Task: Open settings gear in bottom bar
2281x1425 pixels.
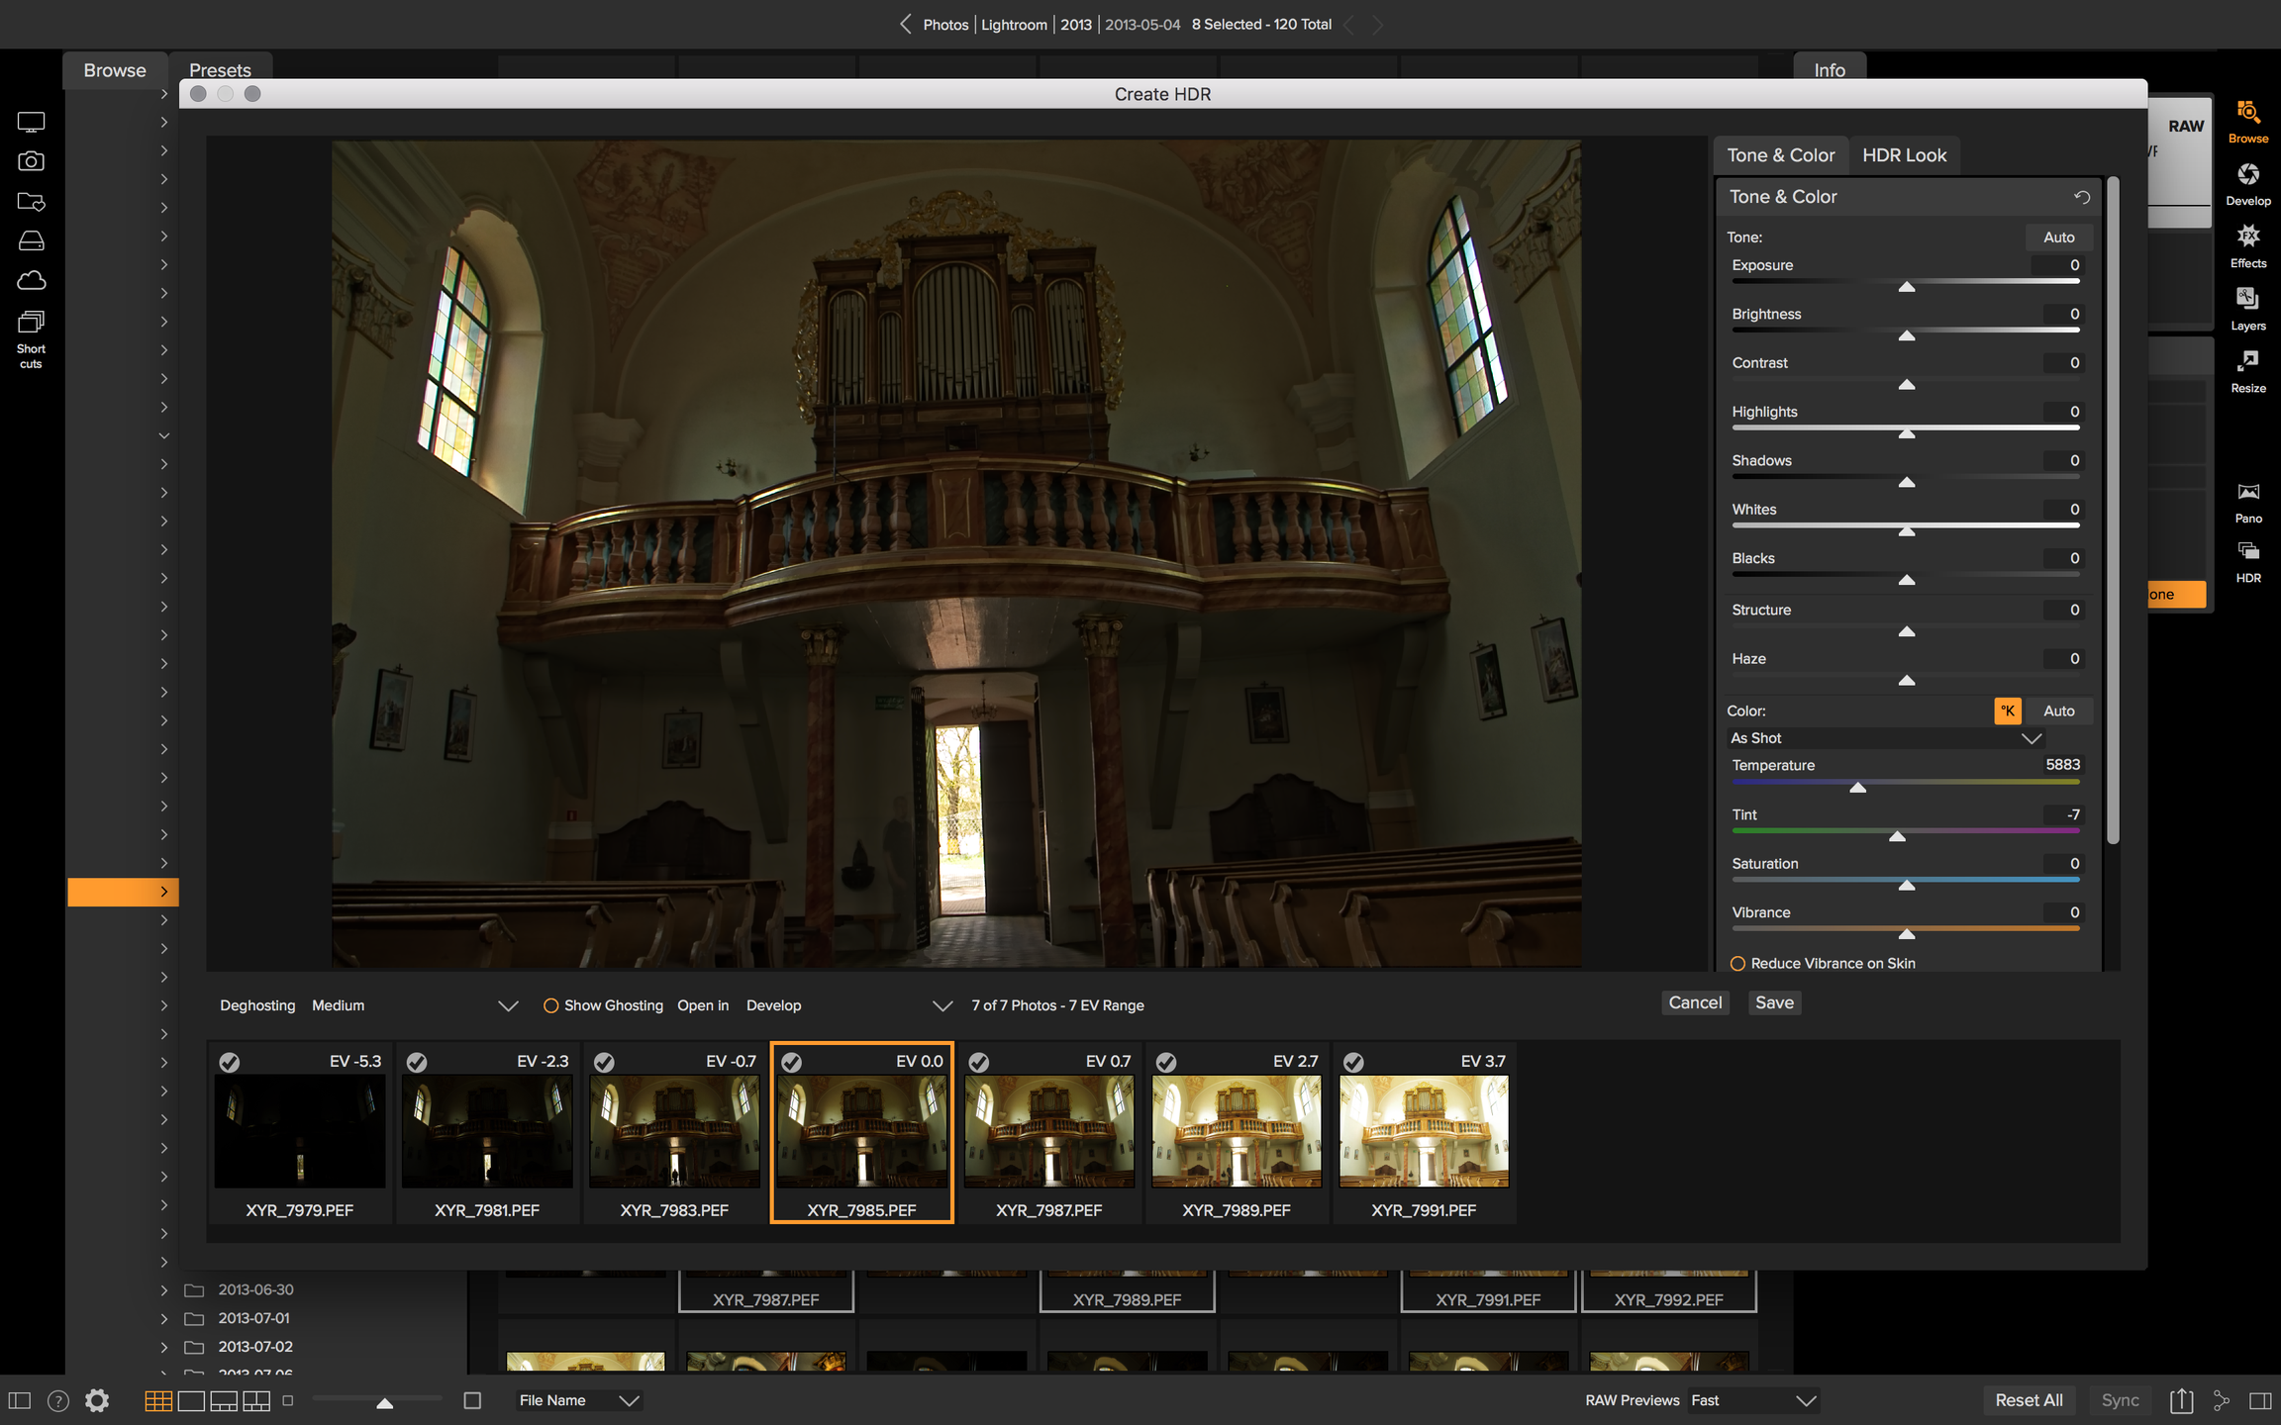Action: pyautogui.click(x=97, y=1400)
